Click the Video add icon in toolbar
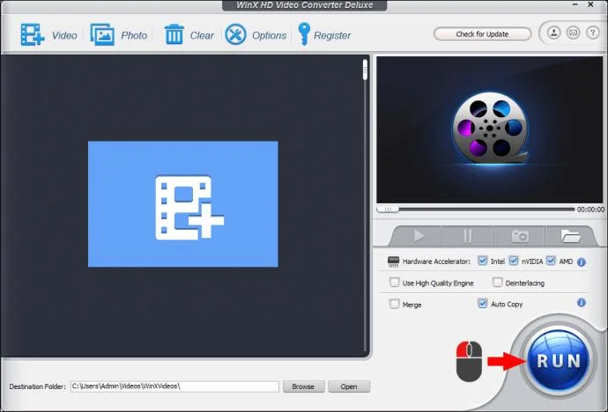The width and height of the screenshot is (608, 412). point(33,35)
